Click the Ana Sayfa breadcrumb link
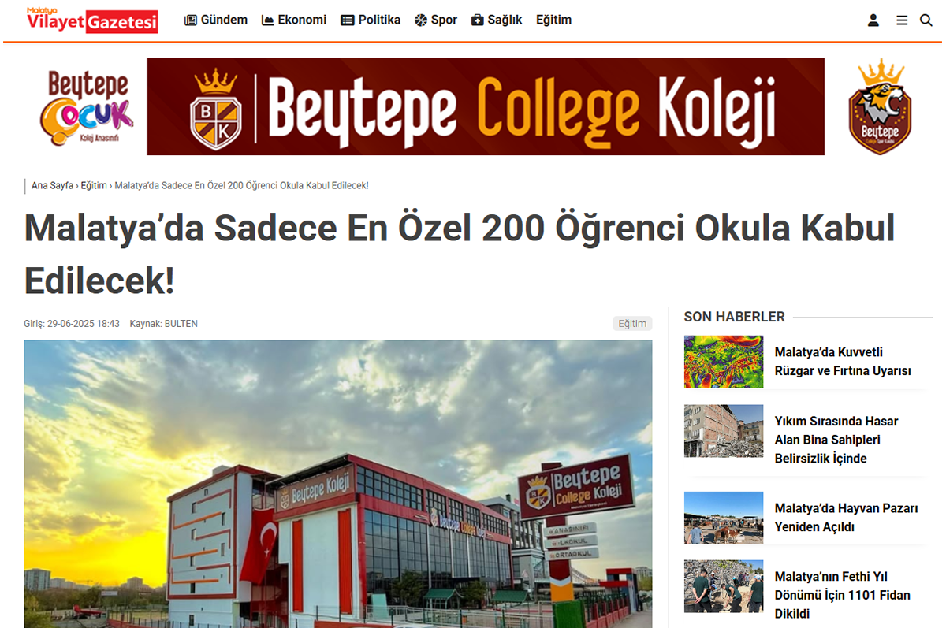Viewport: 946px width, 628px height. [x=52, y=186]
